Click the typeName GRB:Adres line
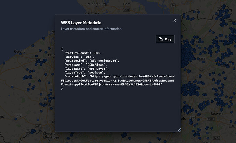Screen dimensions: 236x143 tap(86, 65)
